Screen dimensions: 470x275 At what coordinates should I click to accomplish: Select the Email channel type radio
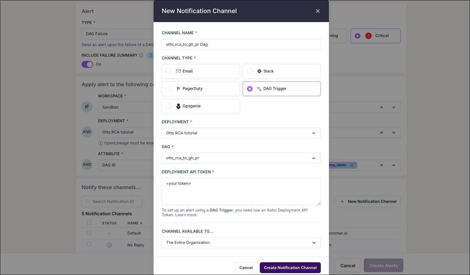click(x=169, y=71)
